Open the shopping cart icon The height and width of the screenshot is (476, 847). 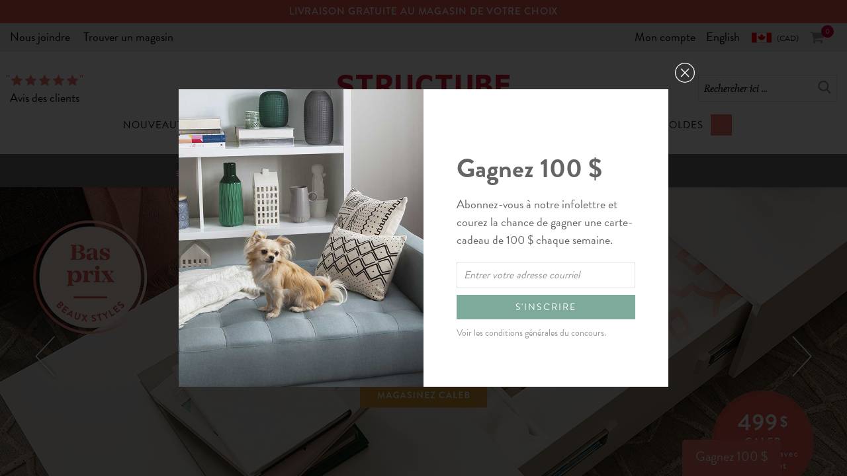click(817, 38)
